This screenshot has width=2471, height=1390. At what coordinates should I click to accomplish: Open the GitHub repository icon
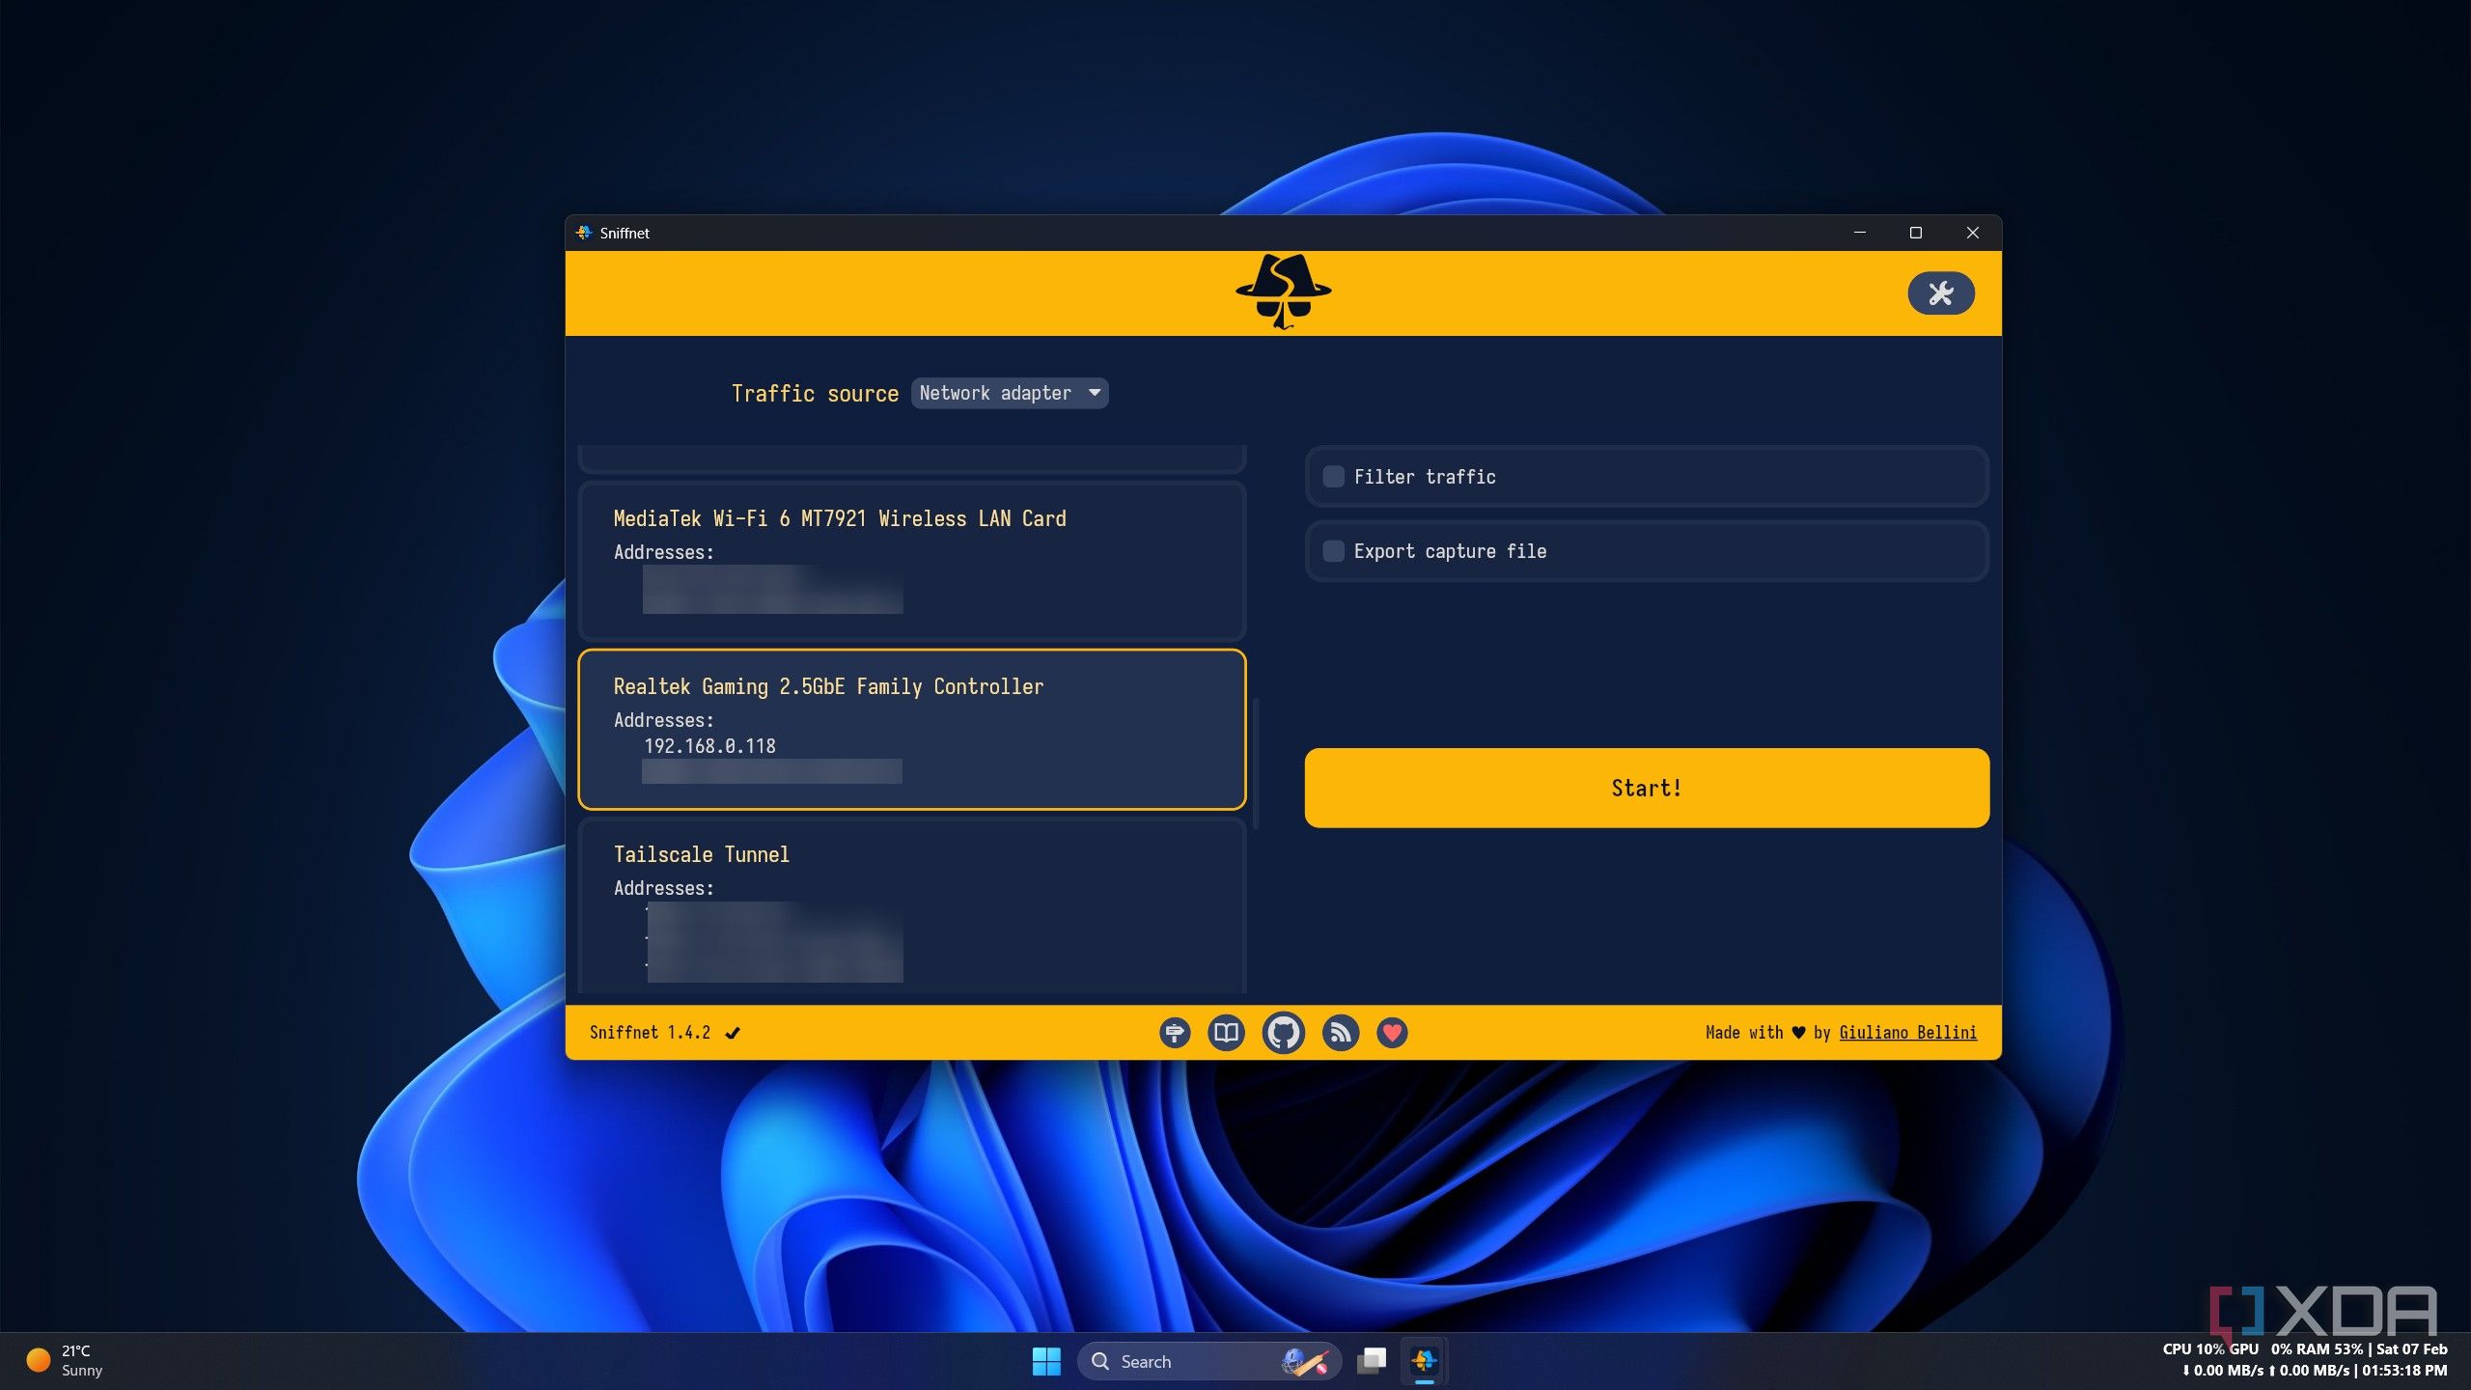tap(1283, 1033)
